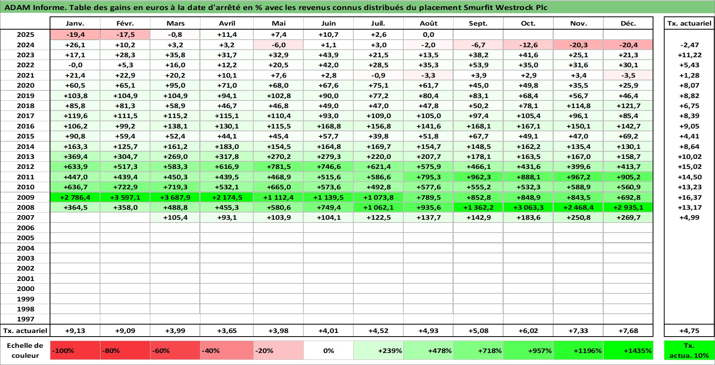
Task: Click the Tx. actua. 10% green legend box
Action: pyautogui.click(x=689, y=351)
